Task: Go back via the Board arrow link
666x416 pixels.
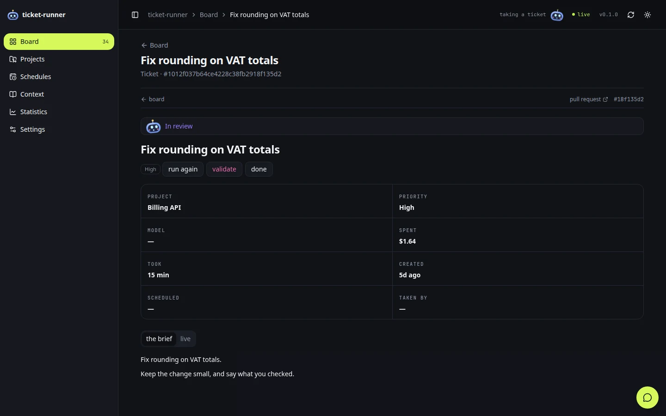Action: (x=154, y=45)
